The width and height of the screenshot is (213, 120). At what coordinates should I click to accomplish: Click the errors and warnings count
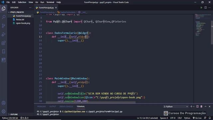[24, 118]
